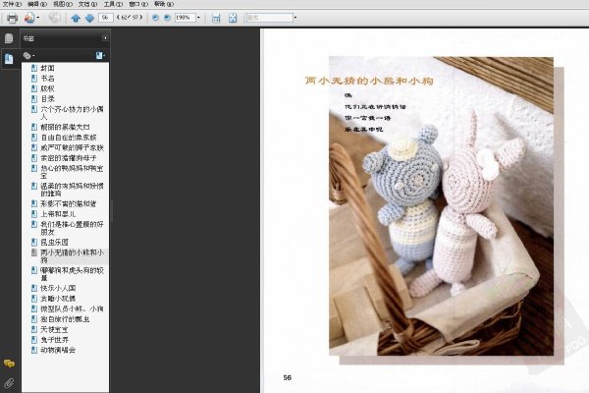Open the 帮助 (Help) menu
Viewport: 589px width, 393px height.
click(x=164, y=4)
